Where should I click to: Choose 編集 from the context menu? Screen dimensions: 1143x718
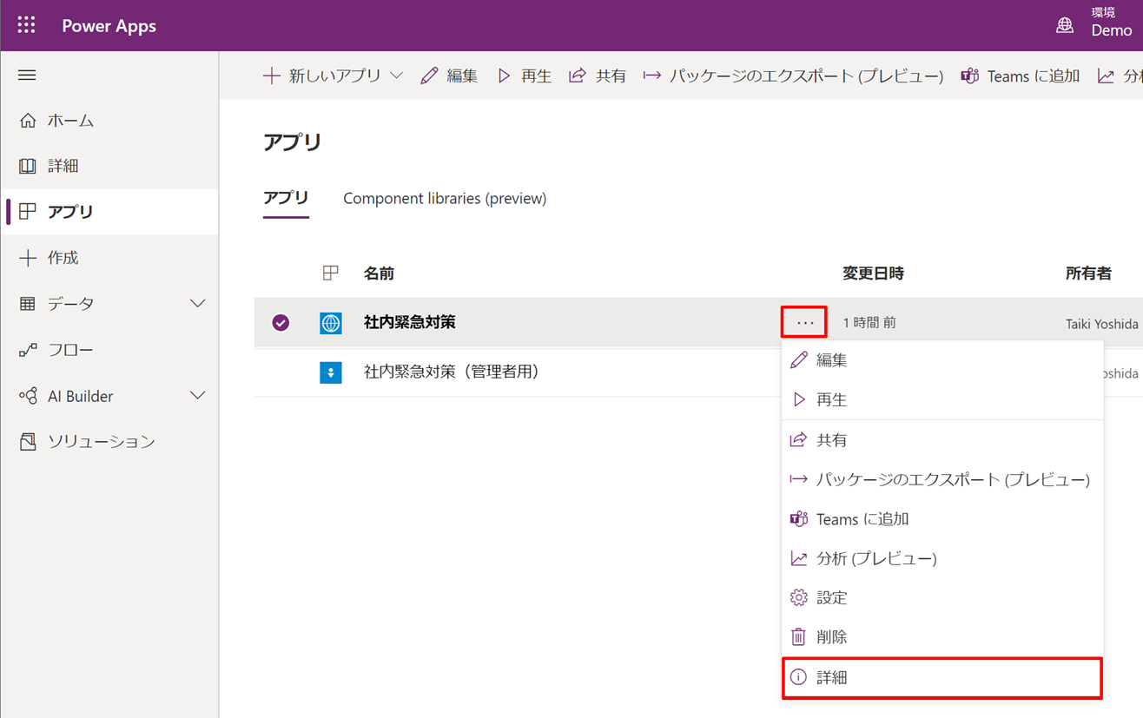[942, 360]
